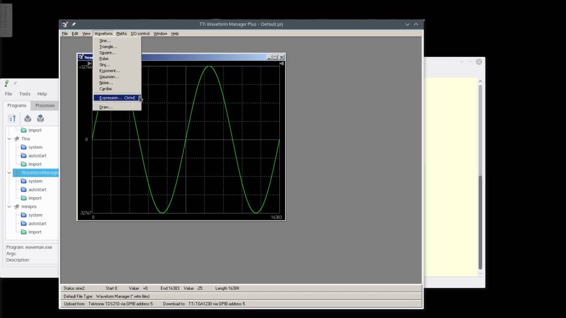This screenshot has height=318, width=566.
Task: Click the scrollbar in the yellow background window
Action: point(480,223)
